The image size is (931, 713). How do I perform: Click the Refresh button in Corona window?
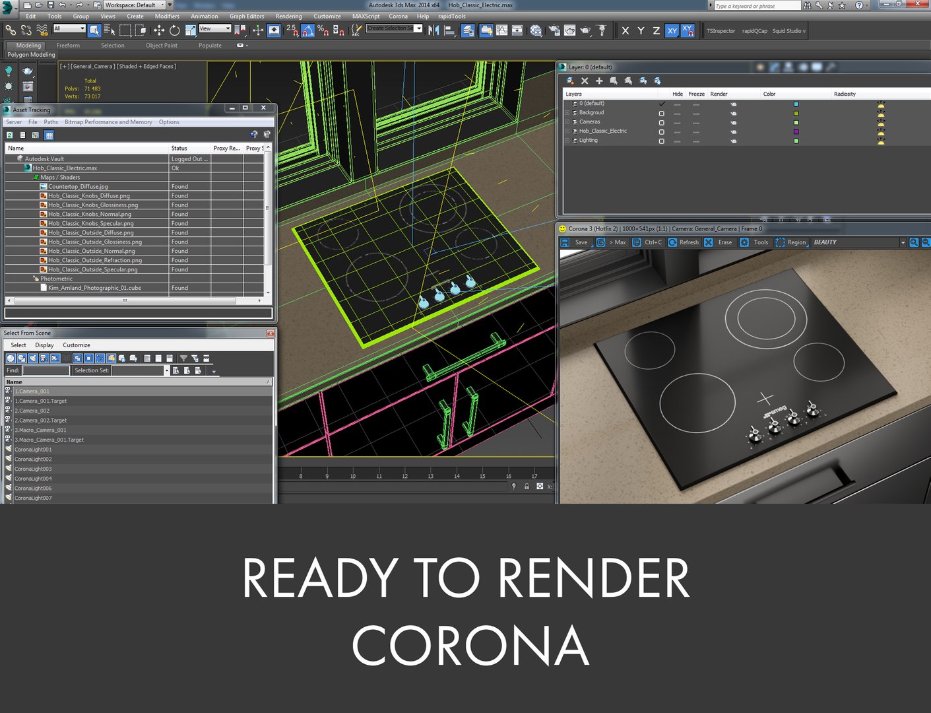coord(684,242)
